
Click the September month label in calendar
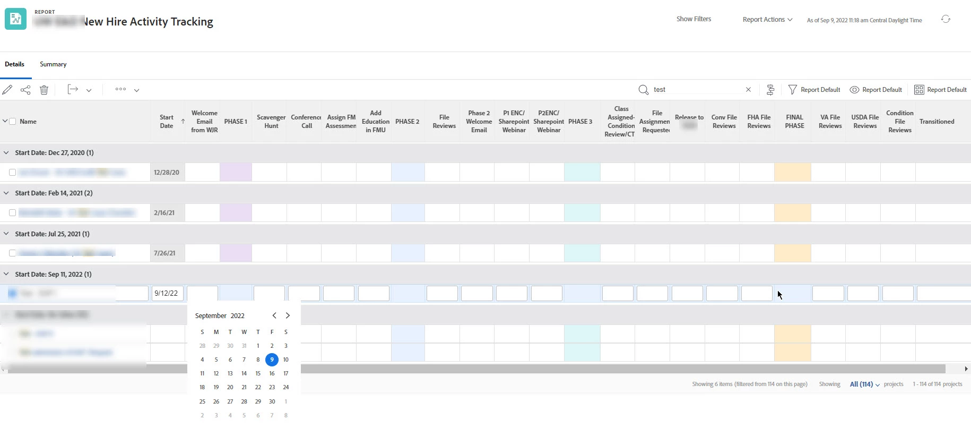pyautogui.click(x=211, y=315)
